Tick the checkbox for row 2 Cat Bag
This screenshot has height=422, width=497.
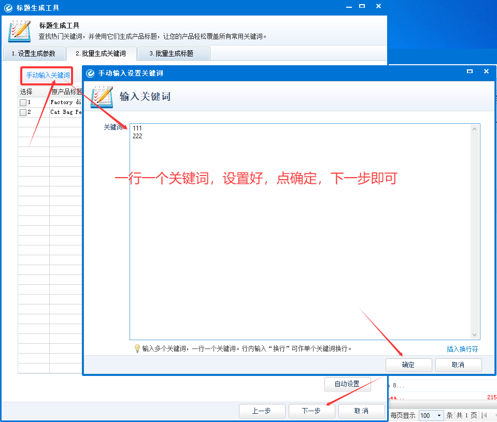(x=23, y=112)
